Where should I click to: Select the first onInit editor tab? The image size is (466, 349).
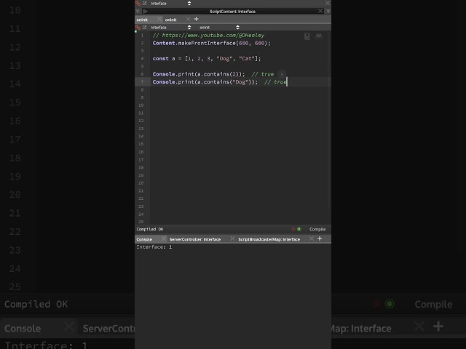click(x=142, y=20)
